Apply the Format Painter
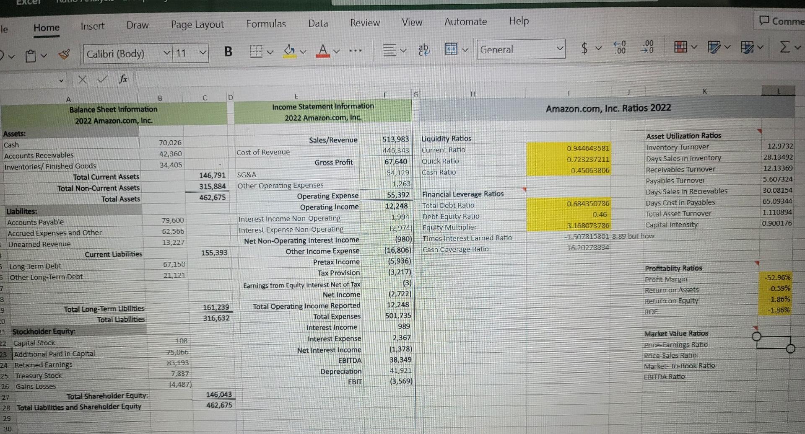 pos(64,54)
